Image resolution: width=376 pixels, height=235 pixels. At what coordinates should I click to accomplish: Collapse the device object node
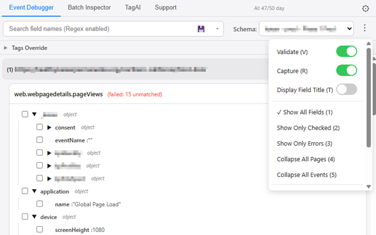[x=34, y=217]
